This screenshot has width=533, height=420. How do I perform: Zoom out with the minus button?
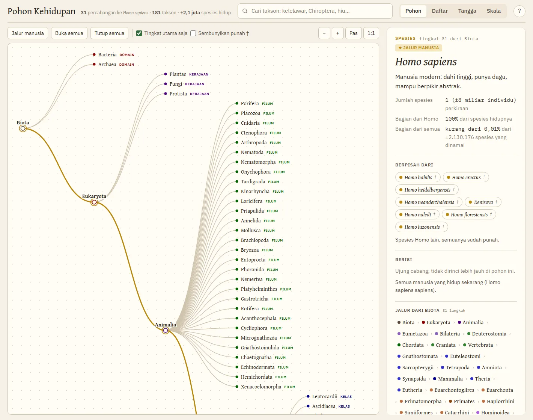tap(324, 33)
